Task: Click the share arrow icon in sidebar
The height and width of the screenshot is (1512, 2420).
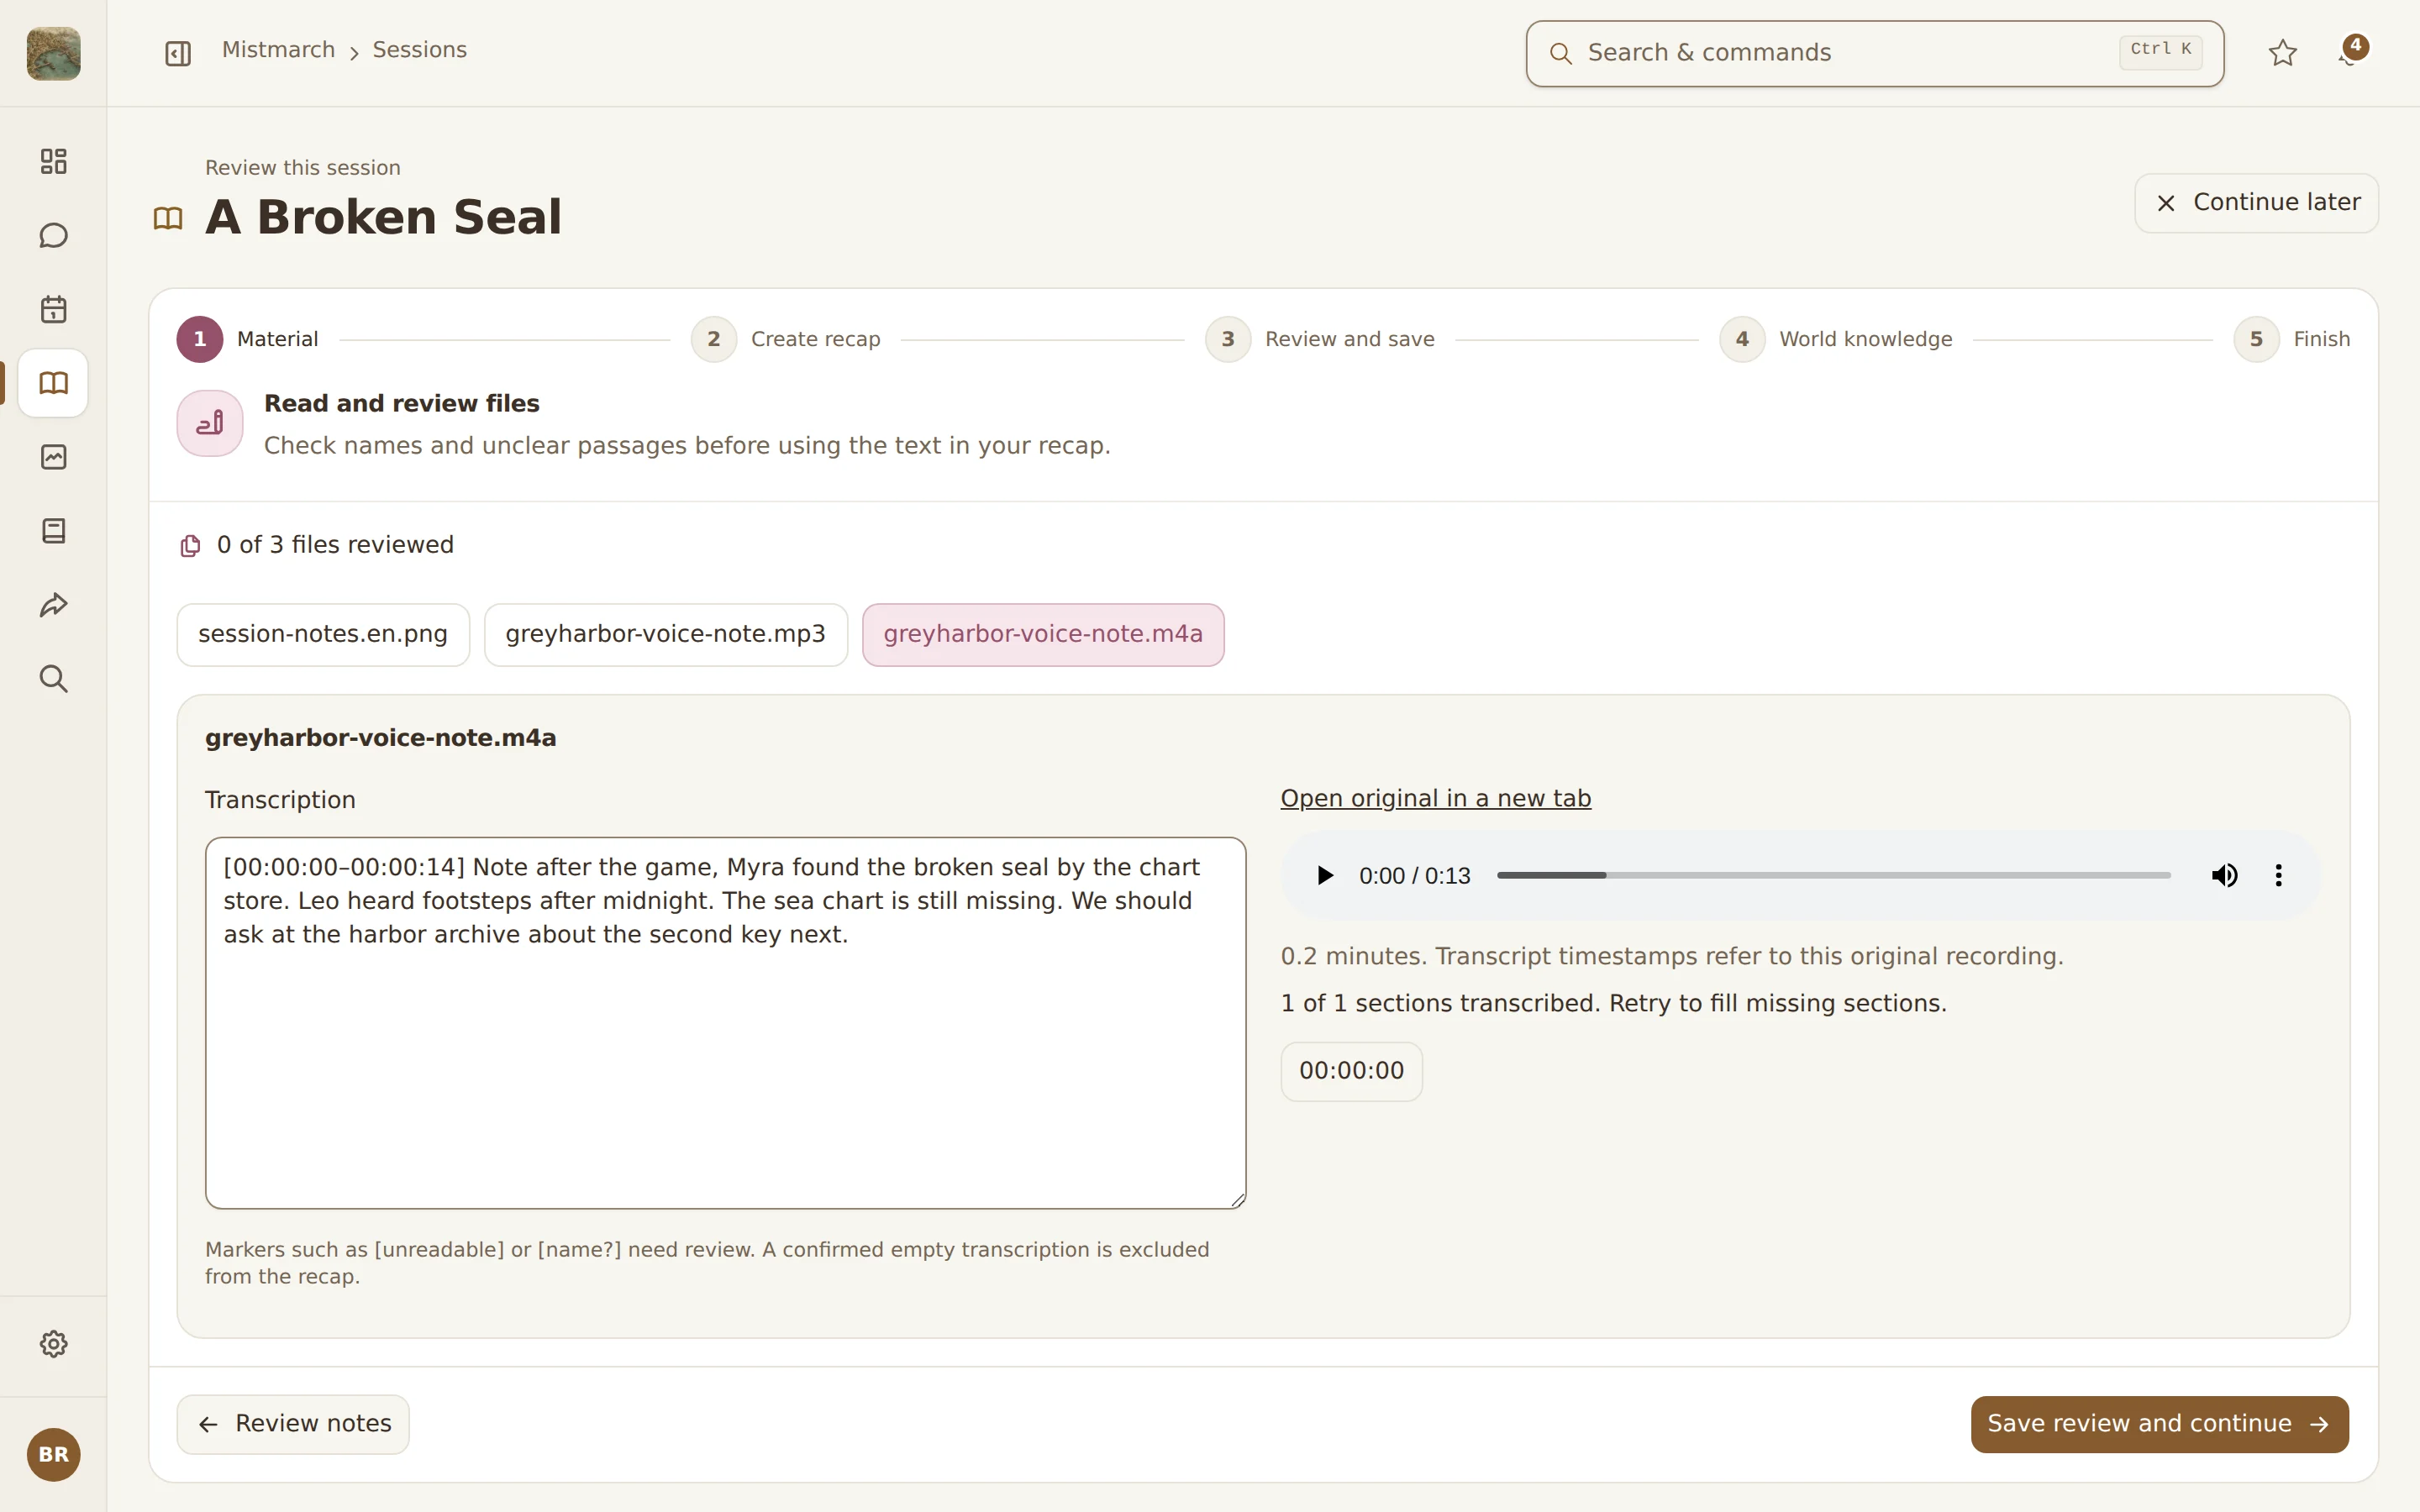Action: click(x=53, y=605)
